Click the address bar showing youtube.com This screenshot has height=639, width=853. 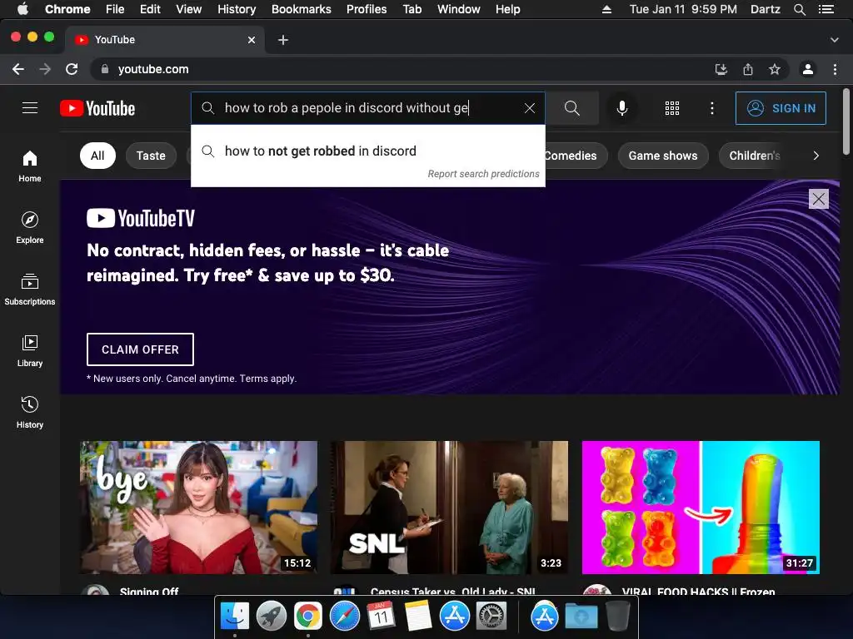[x=402, y=69]
